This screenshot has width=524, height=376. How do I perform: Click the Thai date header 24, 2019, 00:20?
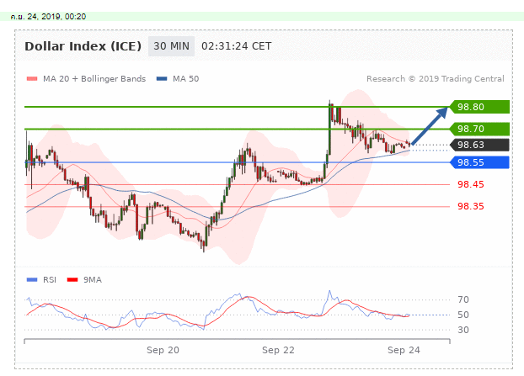click(x=48, y=17)
